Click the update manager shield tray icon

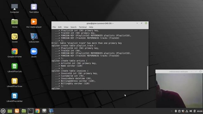pyautogui.click(x=183, y=111)
